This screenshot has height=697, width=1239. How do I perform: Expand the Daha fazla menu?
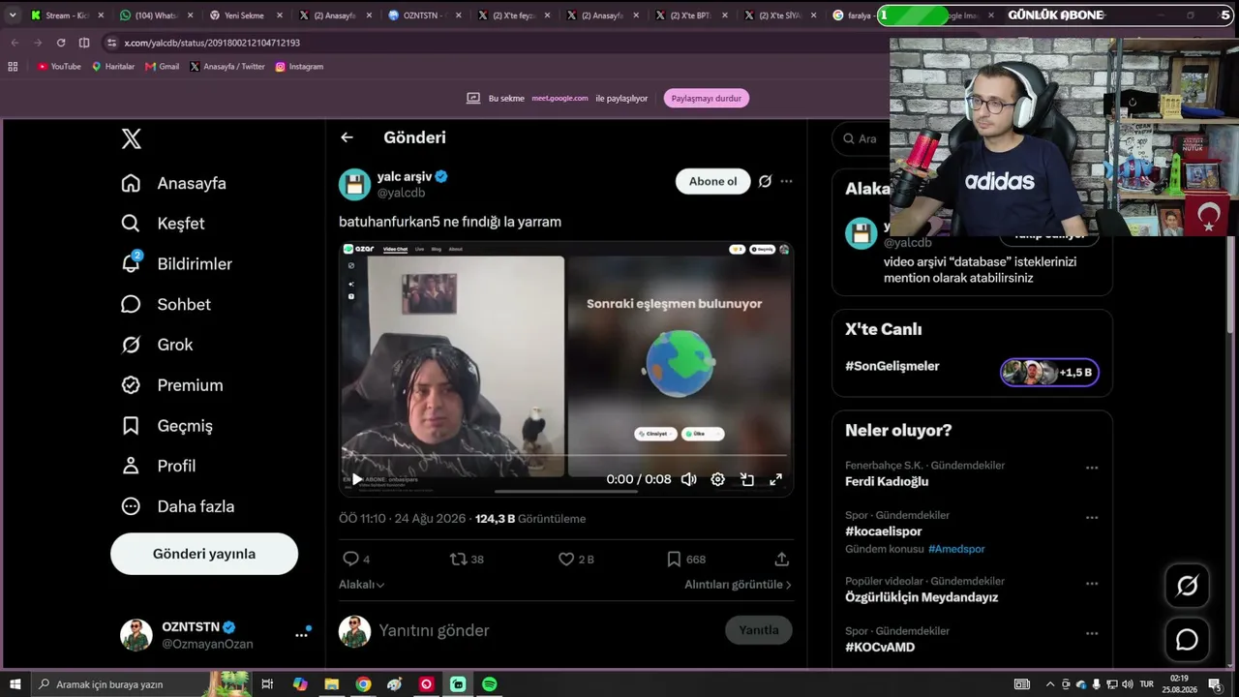click(177, 506)
